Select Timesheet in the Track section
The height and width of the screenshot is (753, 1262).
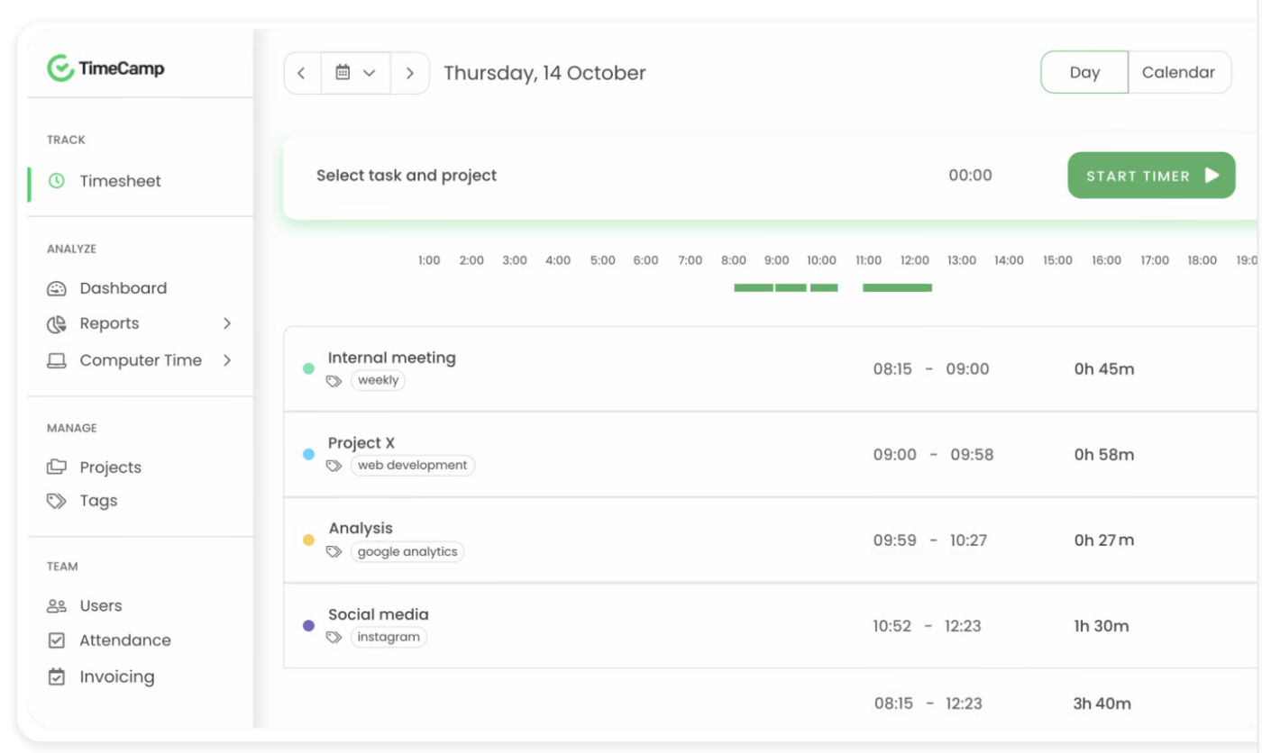pyautogui.click(x=120, y=181)
